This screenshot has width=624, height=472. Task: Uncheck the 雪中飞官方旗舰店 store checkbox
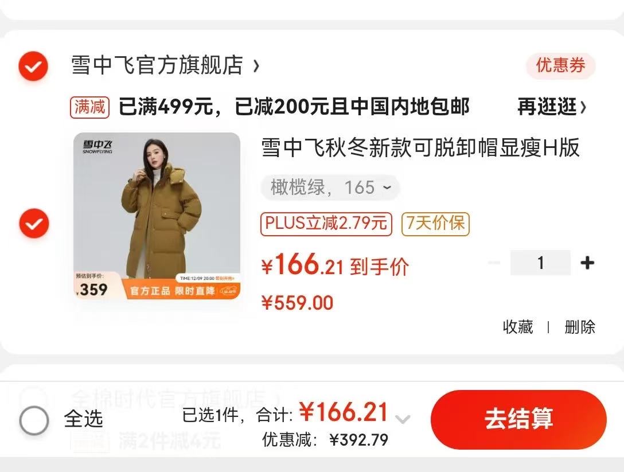(33, 65)
